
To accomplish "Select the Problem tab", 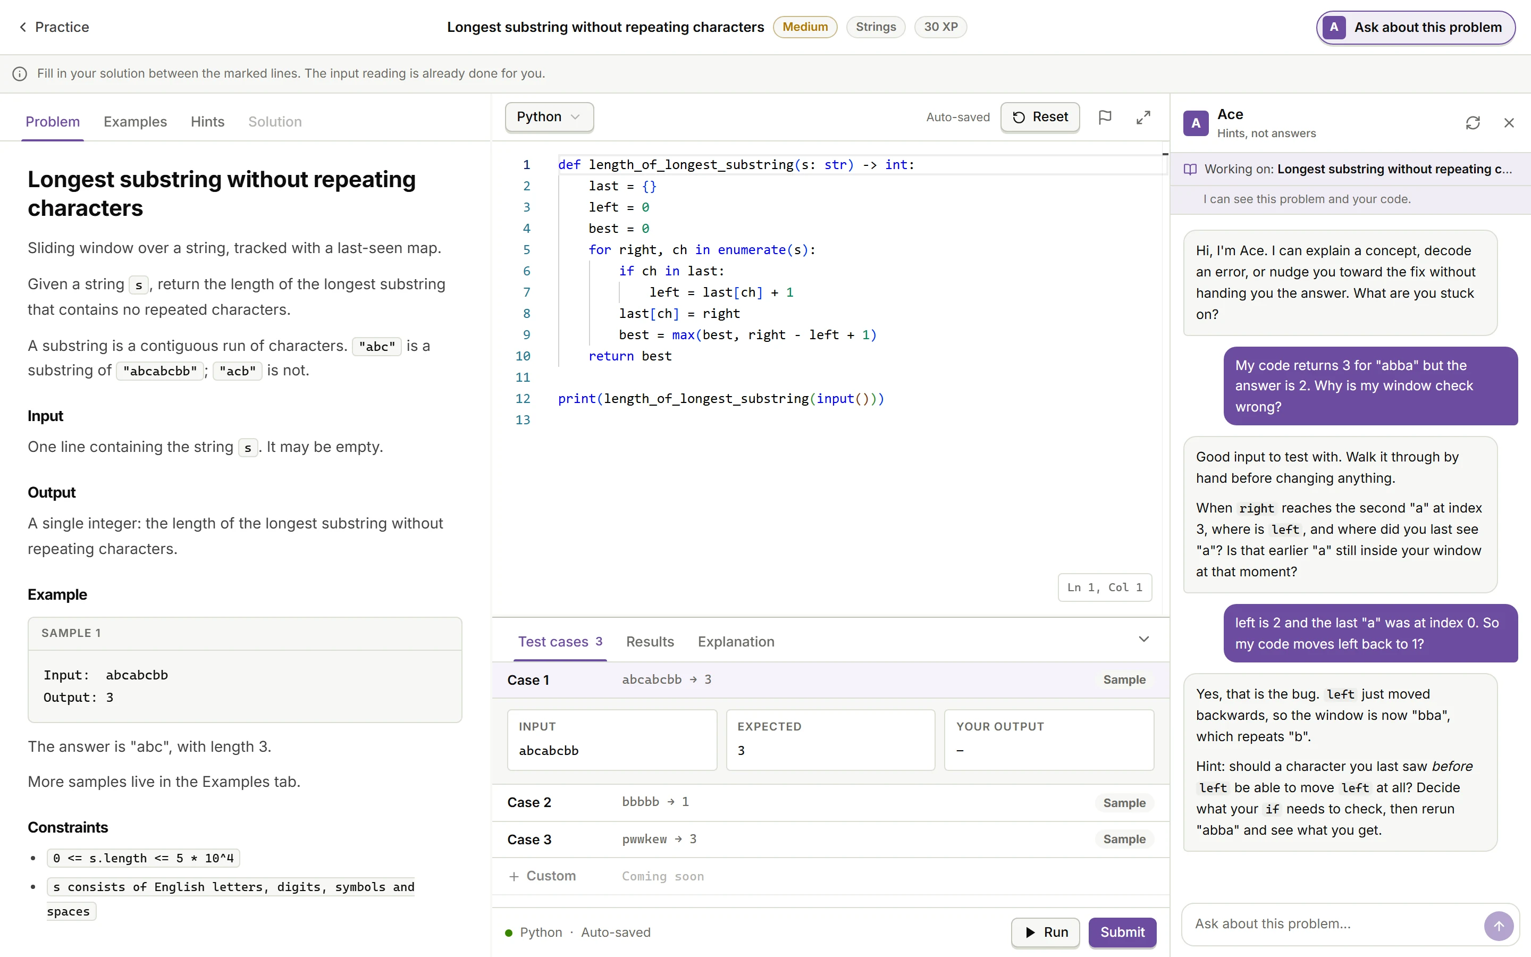I will coord(53,122).
